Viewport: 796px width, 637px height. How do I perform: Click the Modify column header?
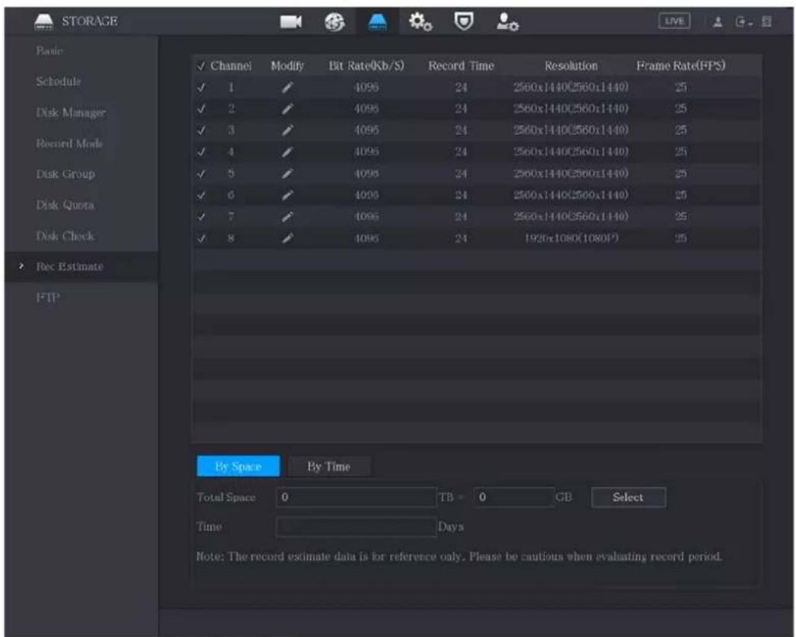[287, 66]
